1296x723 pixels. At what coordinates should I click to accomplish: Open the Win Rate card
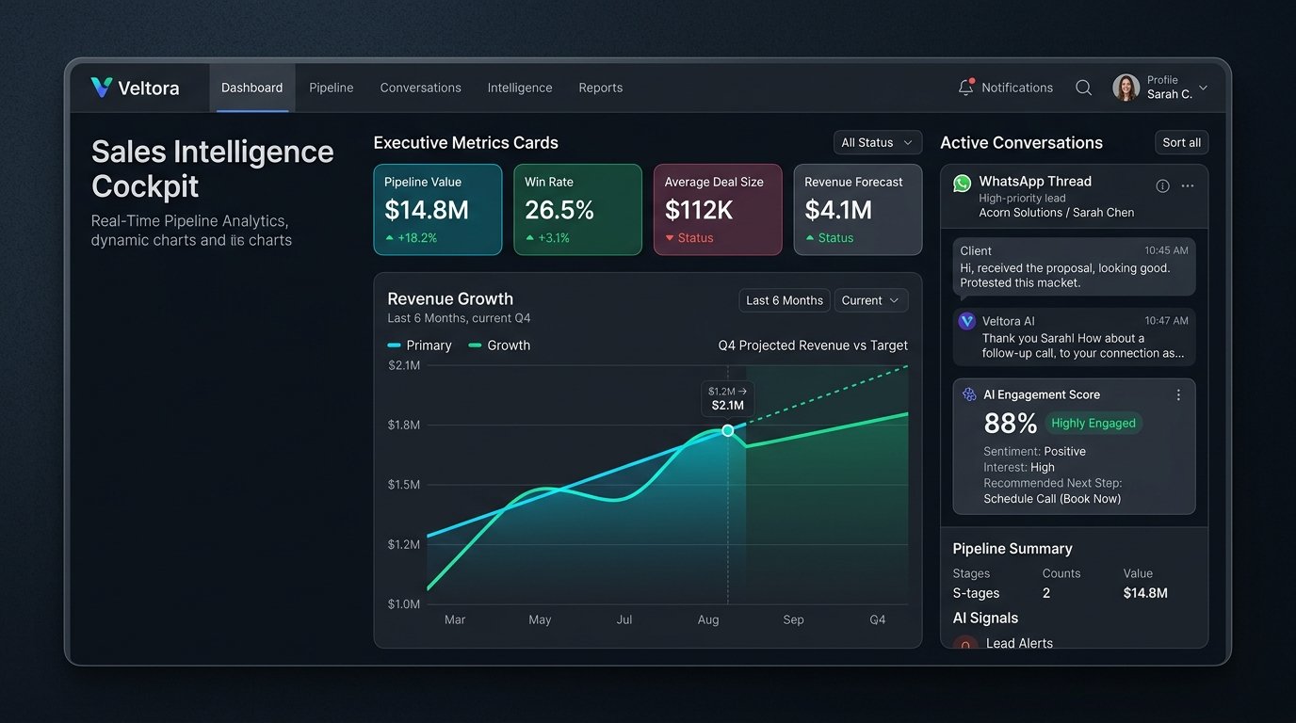pos(577,210)
